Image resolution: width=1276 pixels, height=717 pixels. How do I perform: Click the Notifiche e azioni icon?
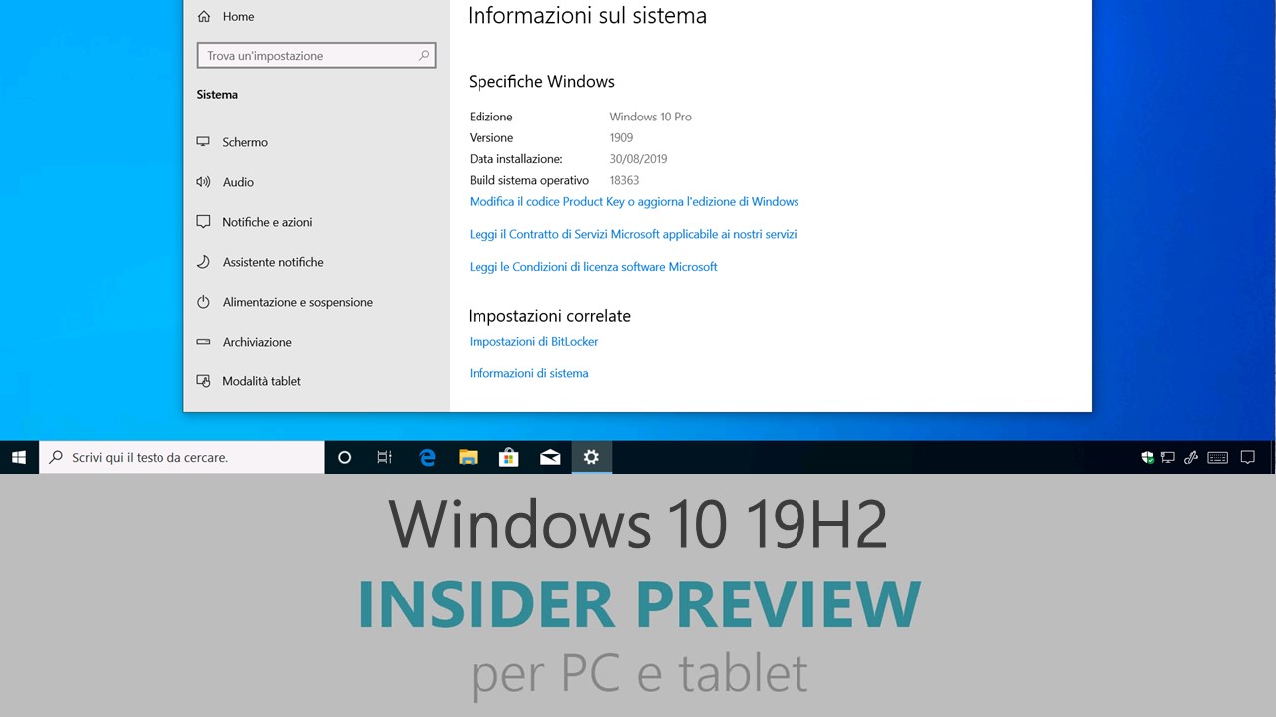click(x=203, y=222)
